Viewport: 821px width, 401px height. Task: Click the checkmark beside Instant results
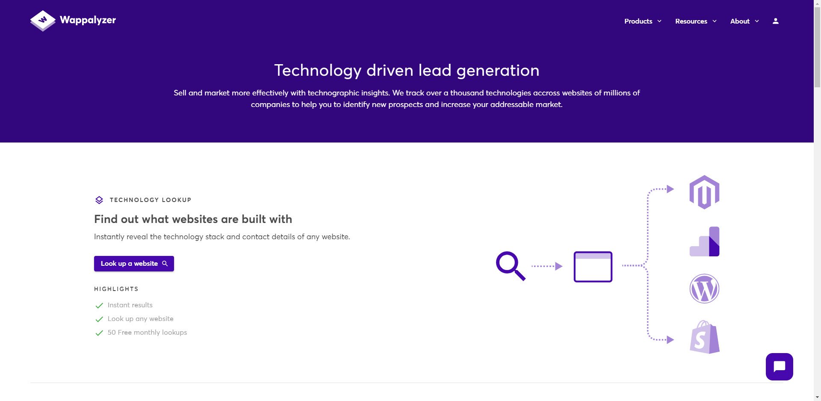[x=99, y=305]
